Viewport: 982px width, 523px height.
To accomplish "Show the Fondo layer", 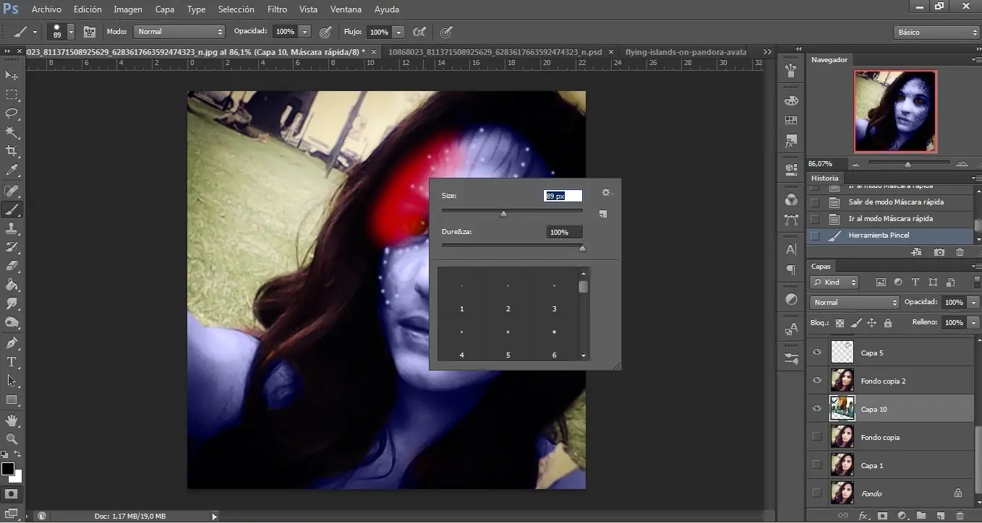I will tap(817, 493).
